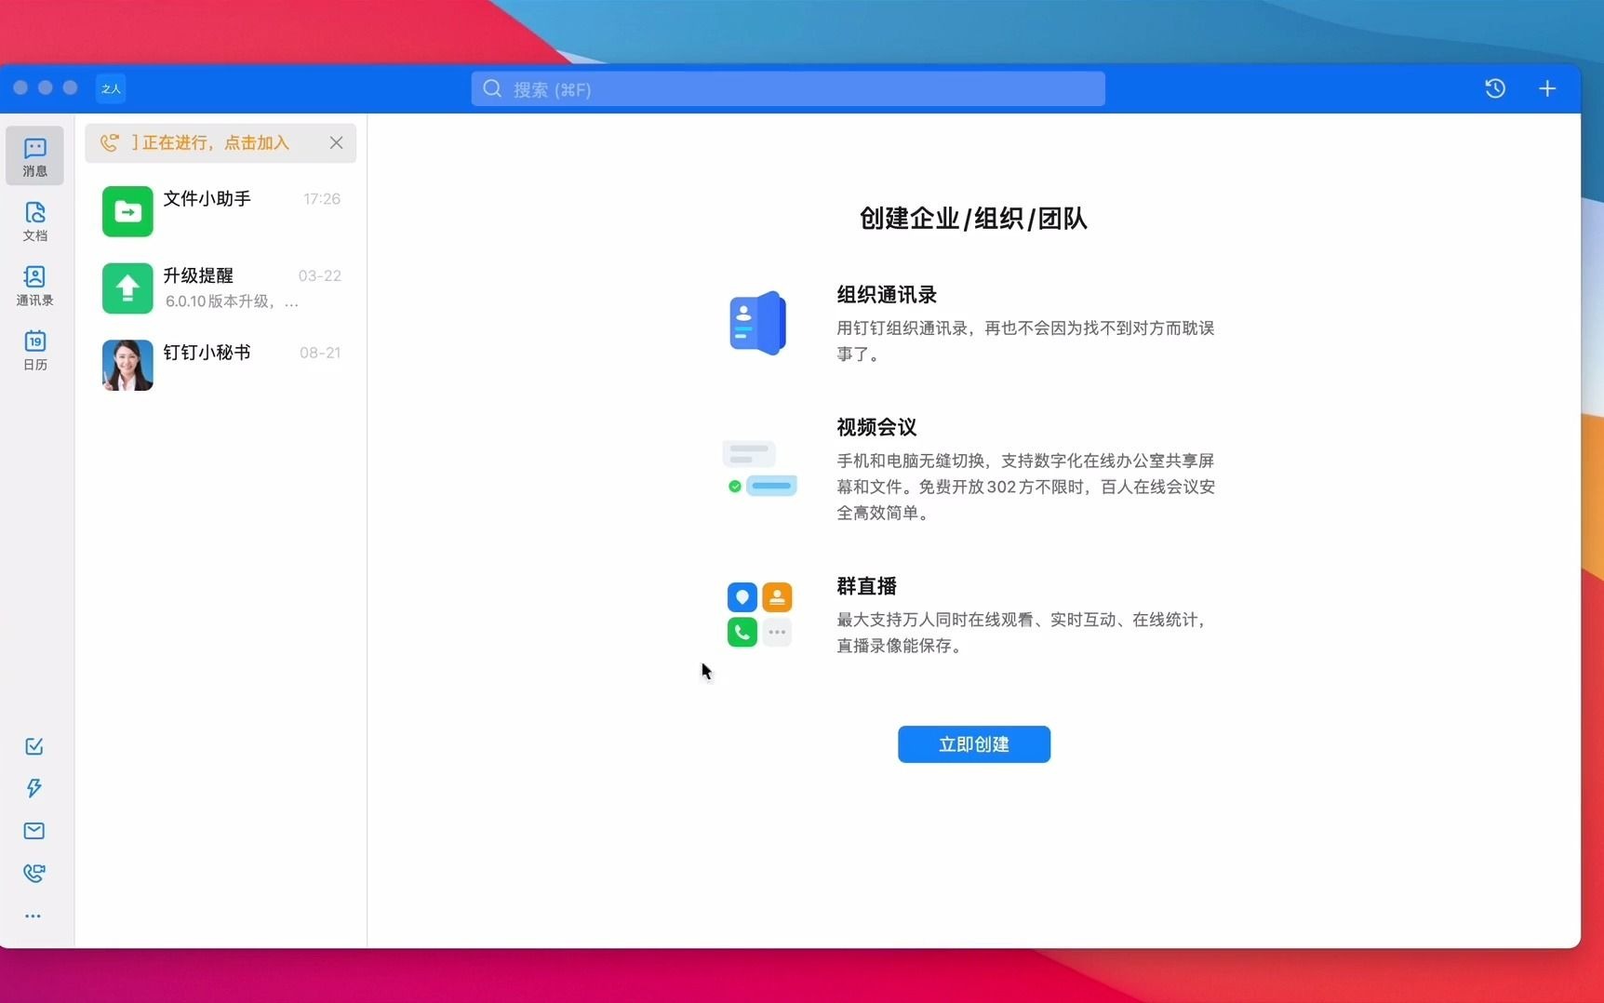Open the 升级提醒 conversation
The height and width of the screenshot is (1003, 1604).
221,288
